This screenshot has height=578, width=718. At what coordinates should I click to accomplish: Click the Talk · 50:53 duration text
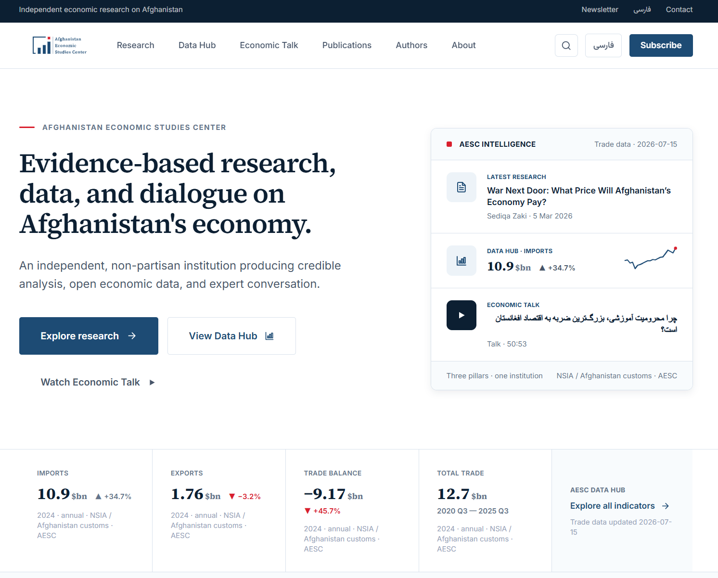(507, 344)
